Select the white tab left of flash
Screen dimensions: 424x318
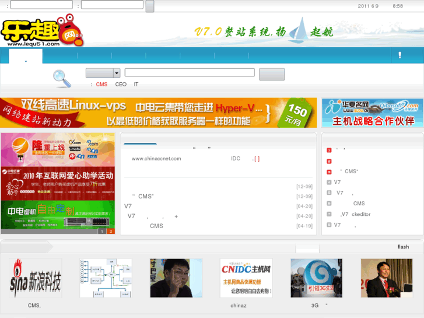pyautogui.click(x=307, y=248)
